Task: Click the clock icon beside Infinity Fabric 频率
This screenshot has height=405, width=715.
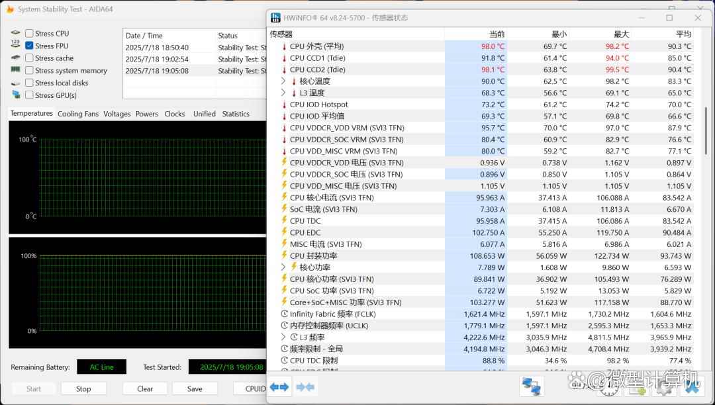Action: 284,314
